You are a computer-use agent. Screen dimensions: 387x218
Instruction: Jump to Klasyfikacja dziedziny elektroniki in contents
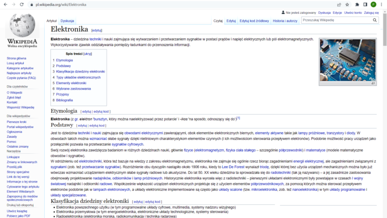pos(81,71)
